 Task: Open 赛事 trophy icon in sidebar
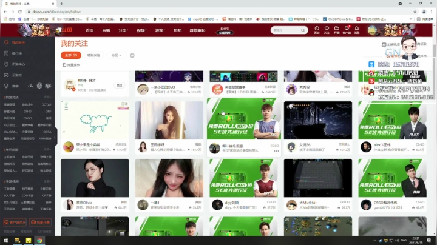coord(6,86)
